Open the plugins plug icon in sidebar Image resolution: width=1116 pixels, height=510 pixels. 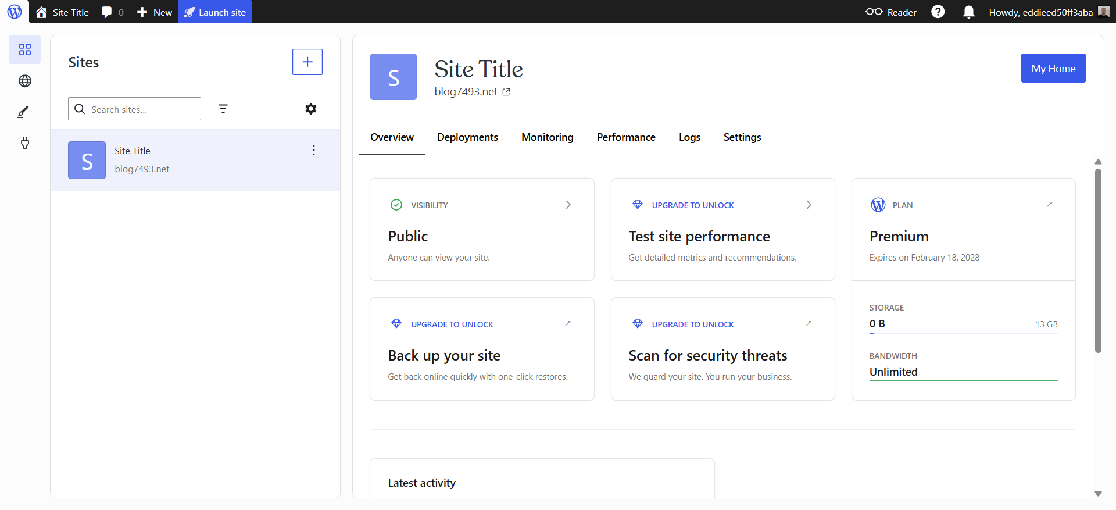click(x=25, y=143)
